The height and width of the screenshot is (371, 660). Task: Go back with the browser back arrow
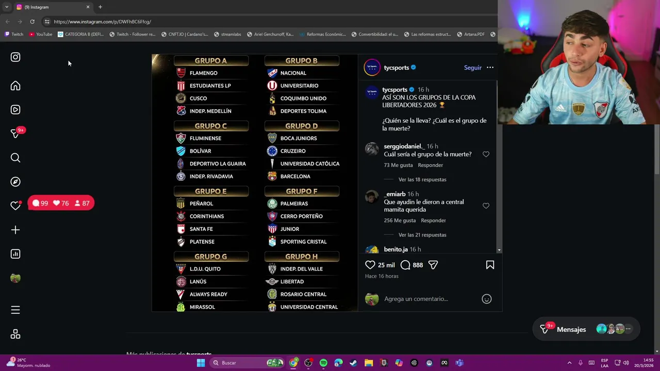[x=7, y=22]
